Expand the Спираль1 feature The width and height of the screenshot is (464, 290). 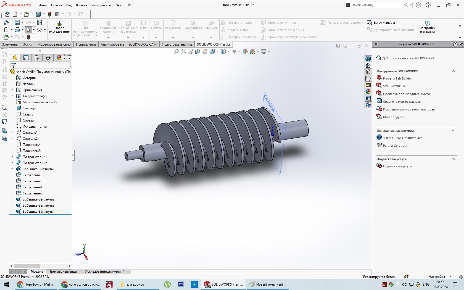(12, 133)
